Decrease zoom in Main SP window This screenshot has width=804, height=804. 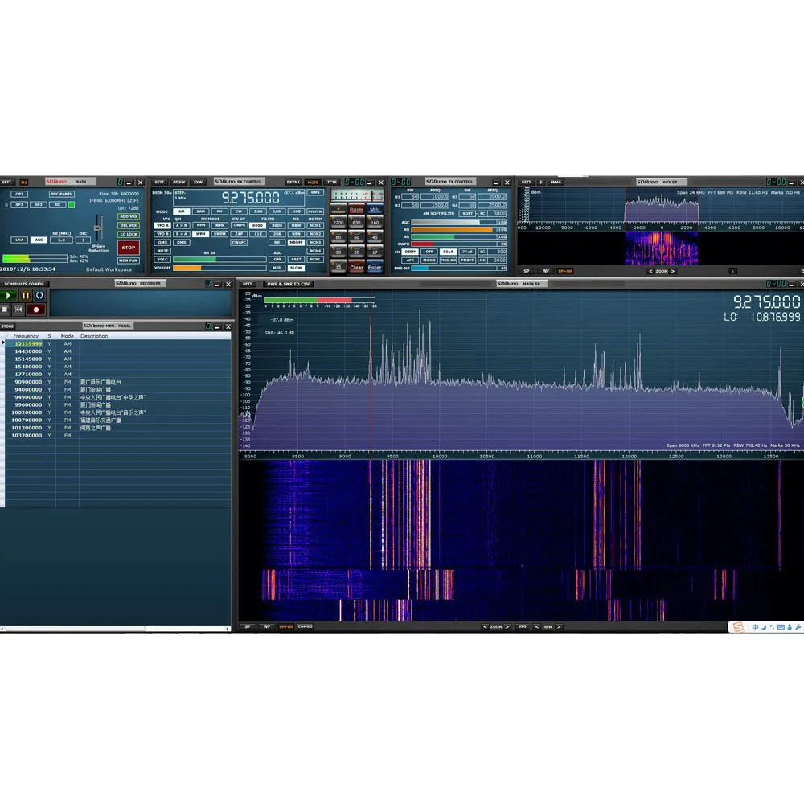coord(485,626)
